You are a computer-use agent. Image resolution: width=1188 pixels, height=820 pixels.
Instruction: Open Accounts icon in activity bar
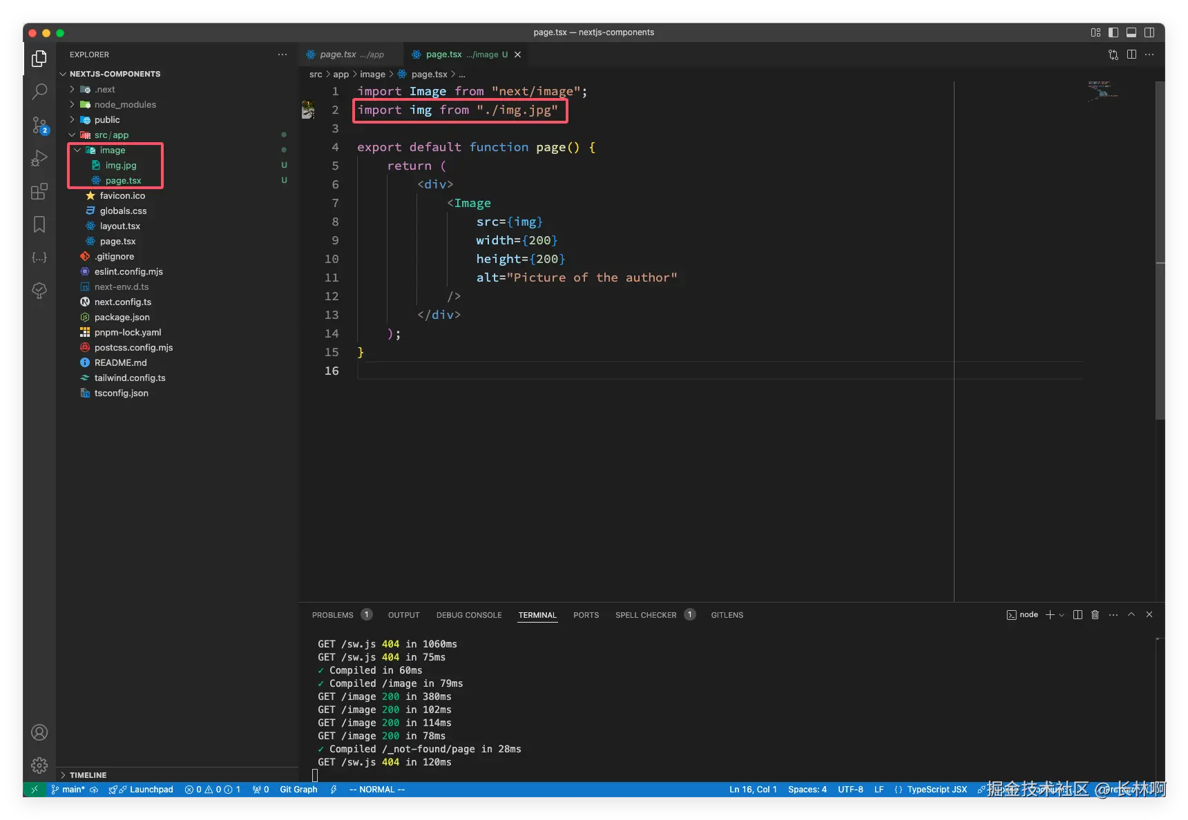39,732
